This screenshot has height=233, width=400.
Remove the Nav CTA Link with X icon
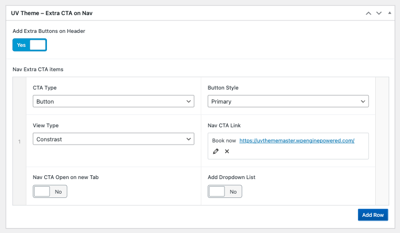click(x=227, y=152)
